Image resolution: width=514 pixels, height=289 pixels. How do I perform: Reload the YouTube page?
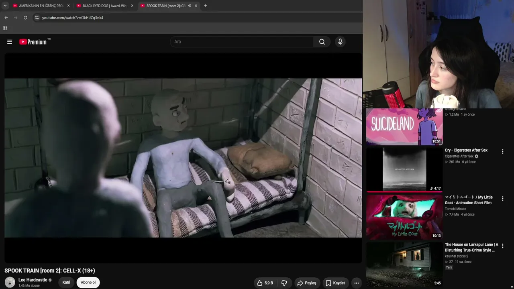[x=25, y=18]
